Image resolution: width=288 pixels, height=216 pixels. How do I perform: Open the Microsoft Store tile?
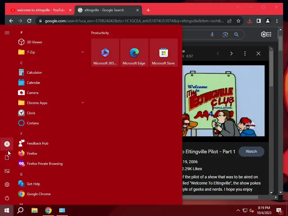pyautogui.click(x=164, y=53)
